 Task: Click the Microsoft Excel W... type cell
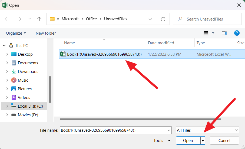214,54
